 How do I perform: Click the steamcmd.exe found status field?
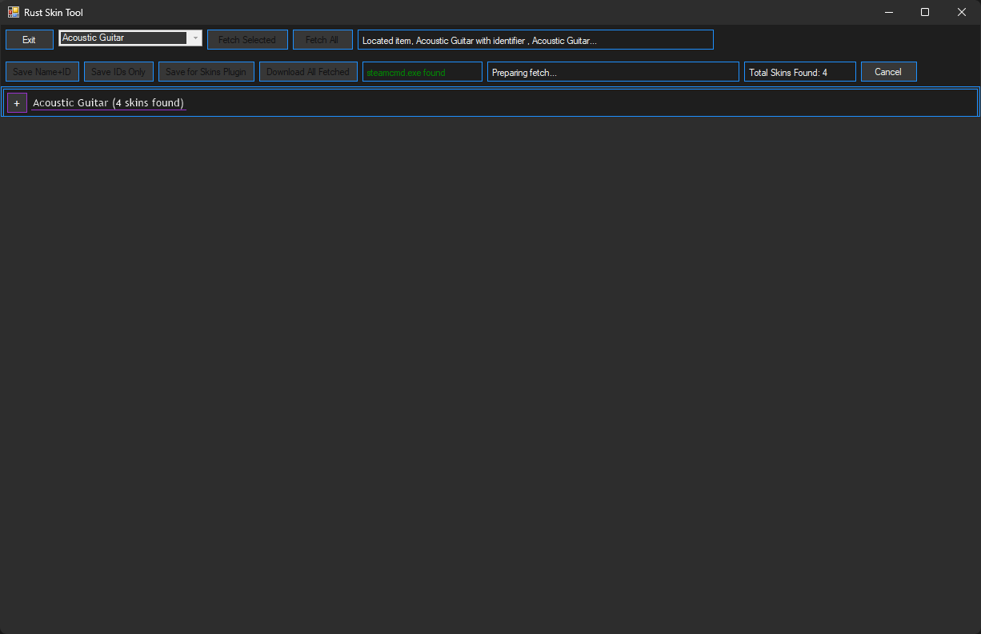pos(422,72)
